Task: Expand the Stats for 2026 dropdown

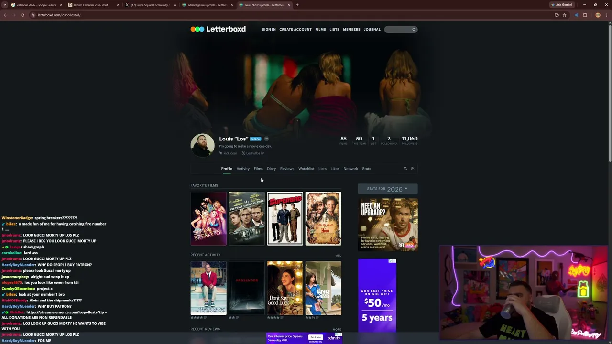Action: pos(388,189)
